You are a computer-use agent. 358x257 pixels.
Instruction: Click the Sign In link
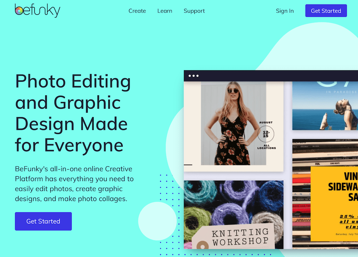285,11
